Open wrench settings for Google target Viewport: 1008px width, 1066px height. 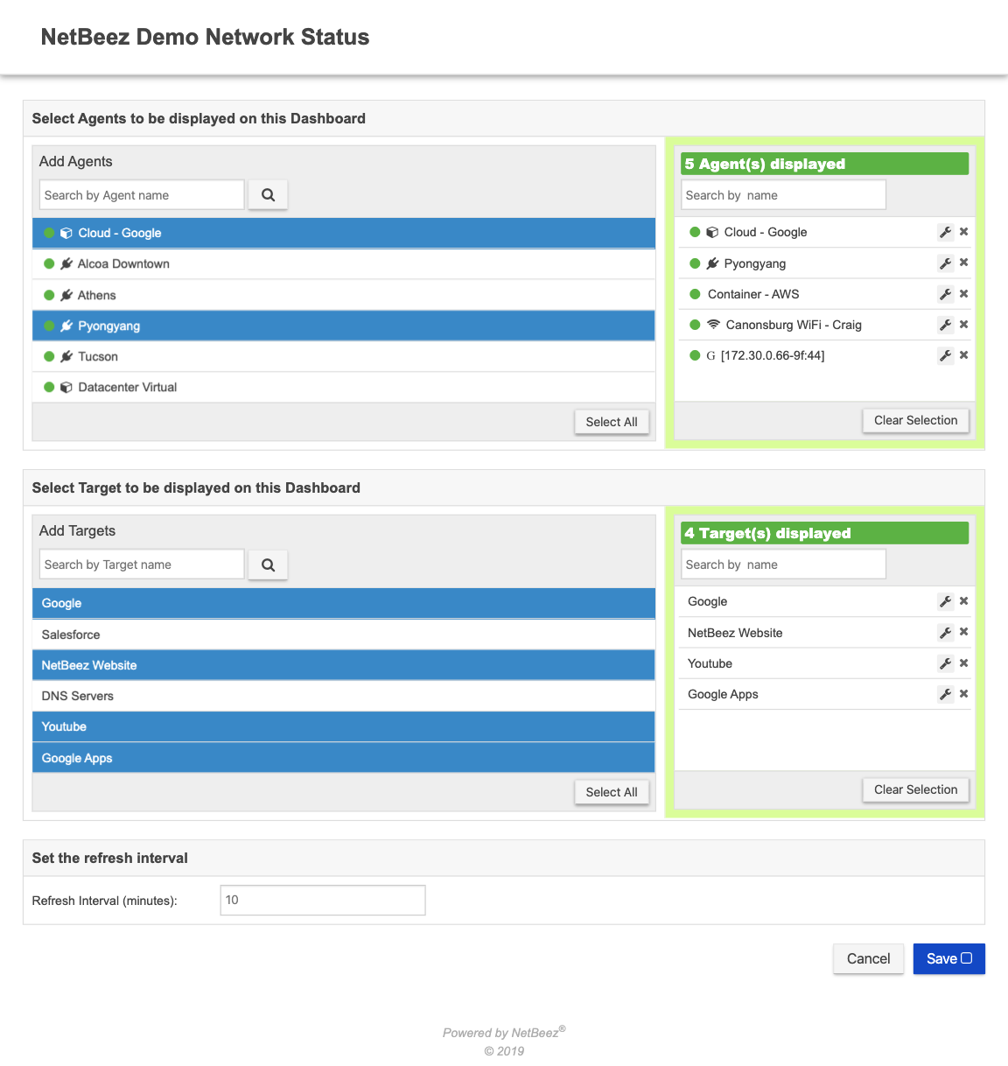[945, 601]
